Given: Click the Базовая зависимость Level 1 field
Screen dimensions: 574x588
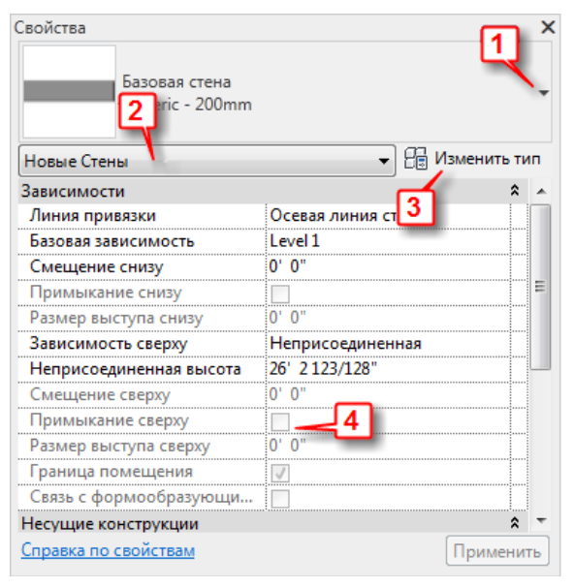Looking at the screenshot, I should [x=388, y=241].
